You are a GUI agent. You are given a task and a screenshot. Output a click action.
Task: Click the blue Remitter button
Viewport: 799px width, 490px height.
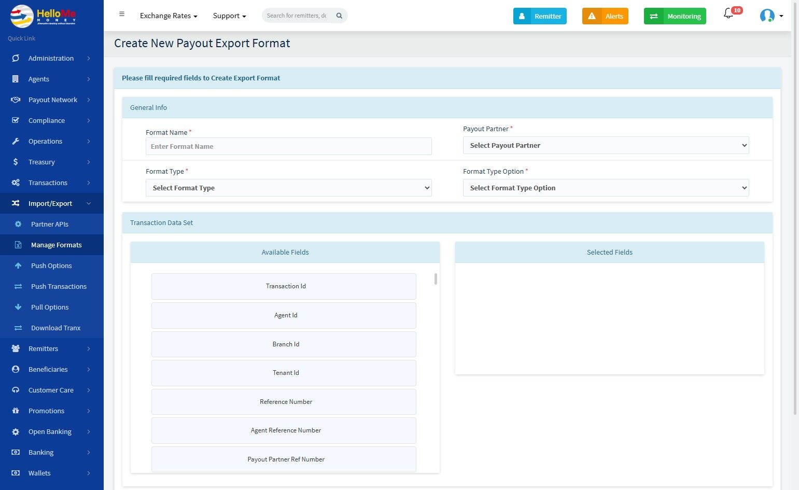click(x=540, y=16)
